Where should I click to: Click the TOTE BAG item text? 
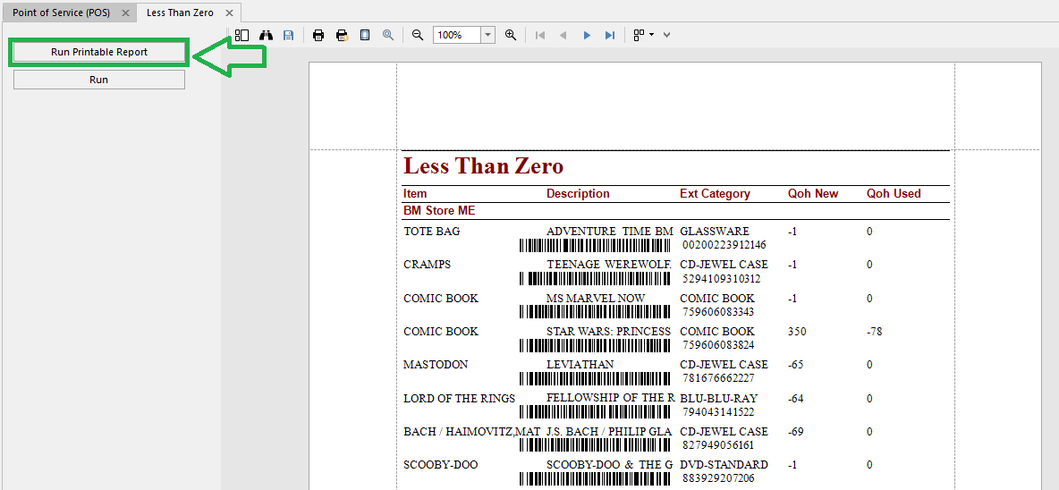click(x=432, y=232)
